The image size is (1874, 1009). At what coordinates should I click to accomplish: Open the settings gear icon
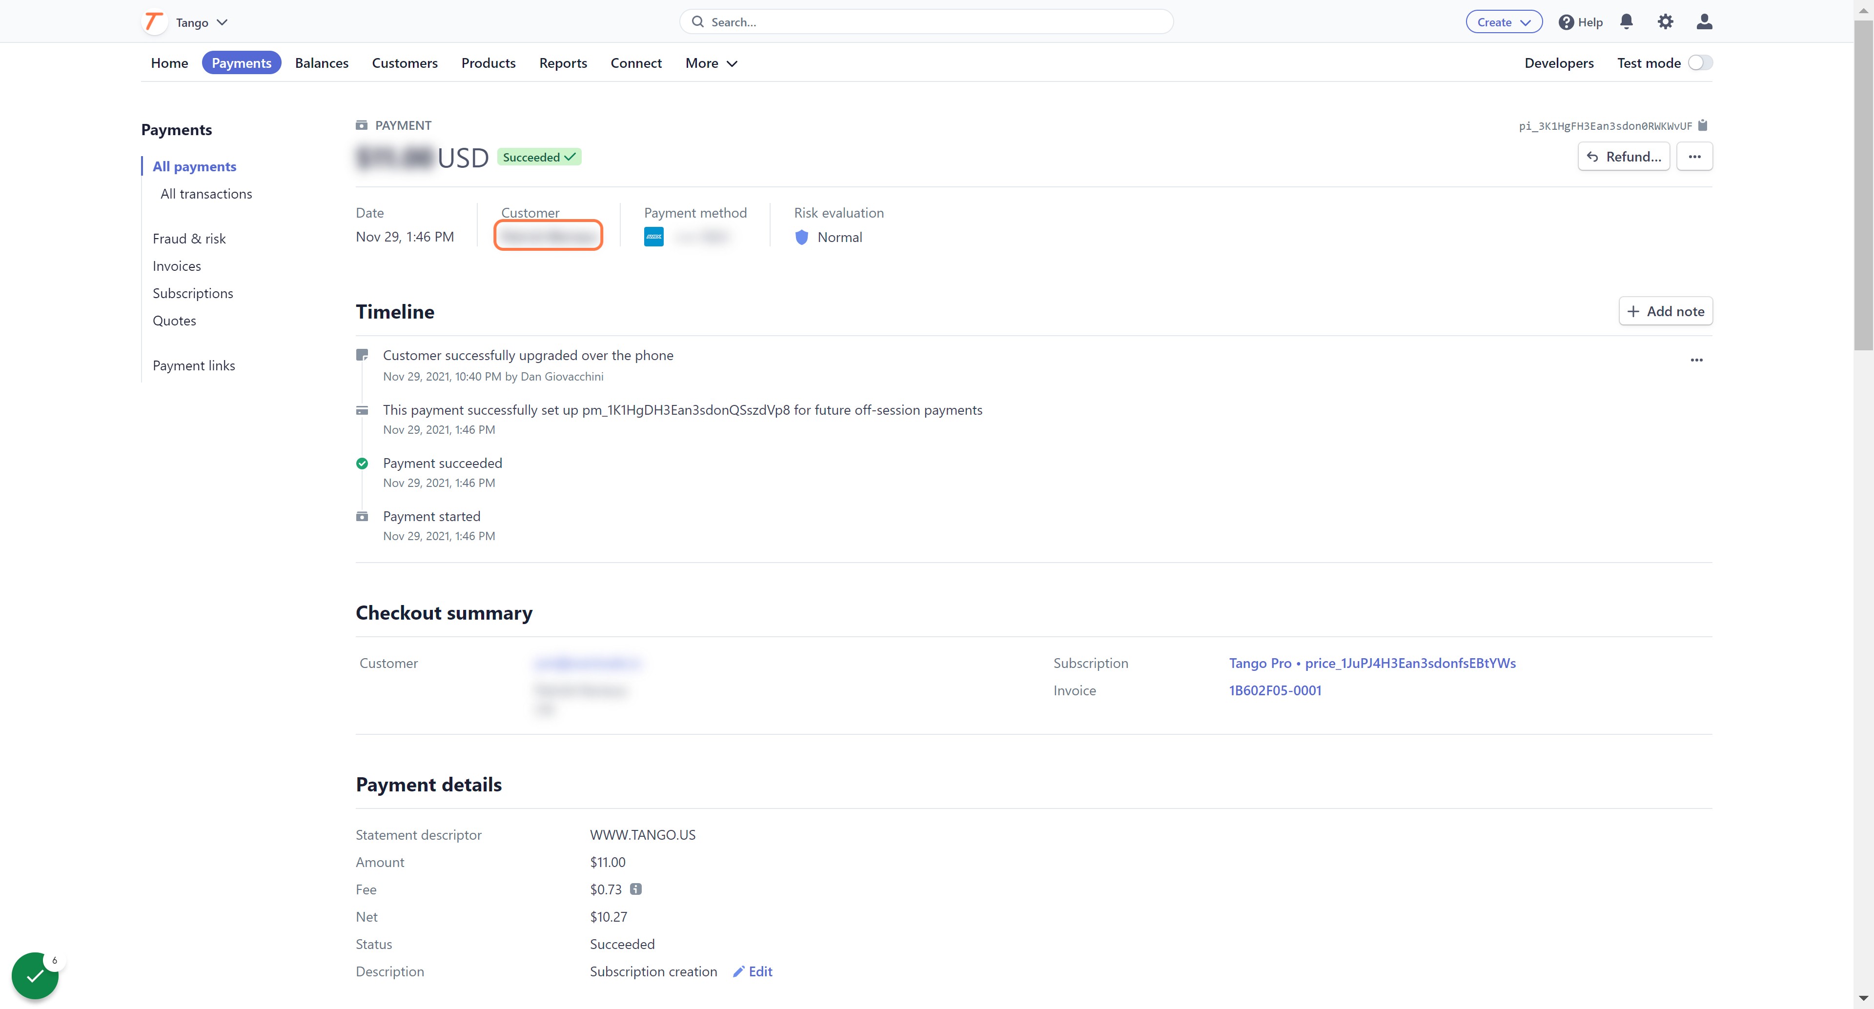click(1665, 22)
